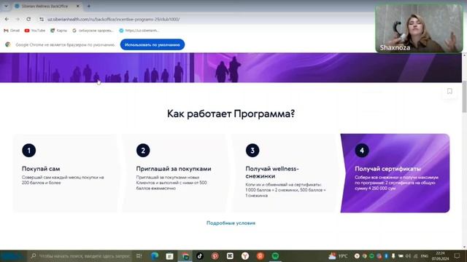Image resolution: width=467 pixels, height=262 pixels.
Task: Click the step 2 circle icon
Action: 143,151
